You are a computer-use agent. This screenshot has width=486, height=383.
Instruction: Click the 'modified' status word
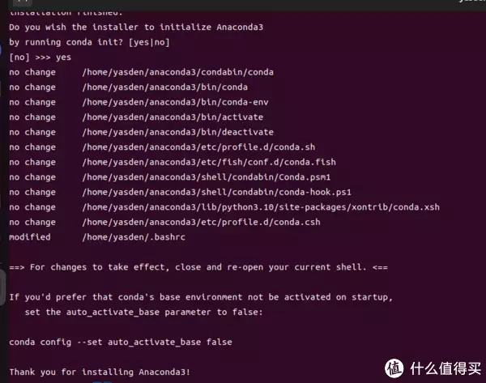[30, 237]
